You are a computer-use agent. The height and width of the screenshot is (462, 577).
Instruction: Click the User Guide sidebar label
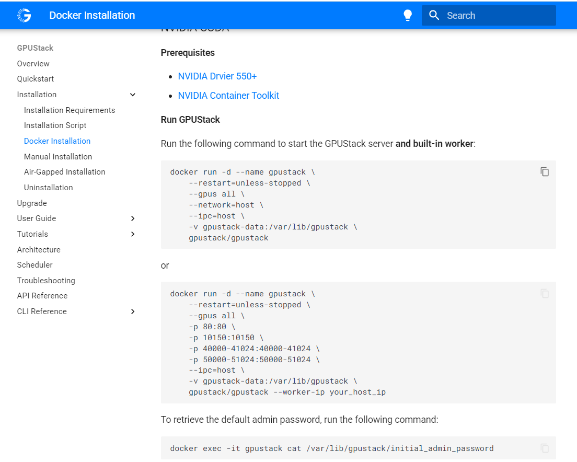(x=37, y=218)
